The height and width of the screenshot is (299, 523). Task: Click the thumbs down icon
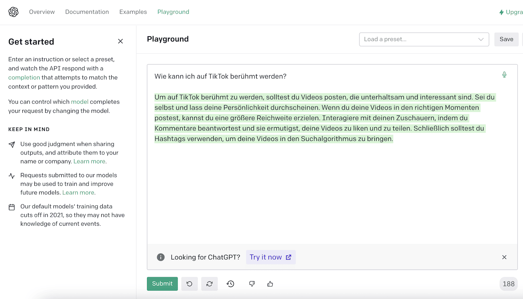252,284
